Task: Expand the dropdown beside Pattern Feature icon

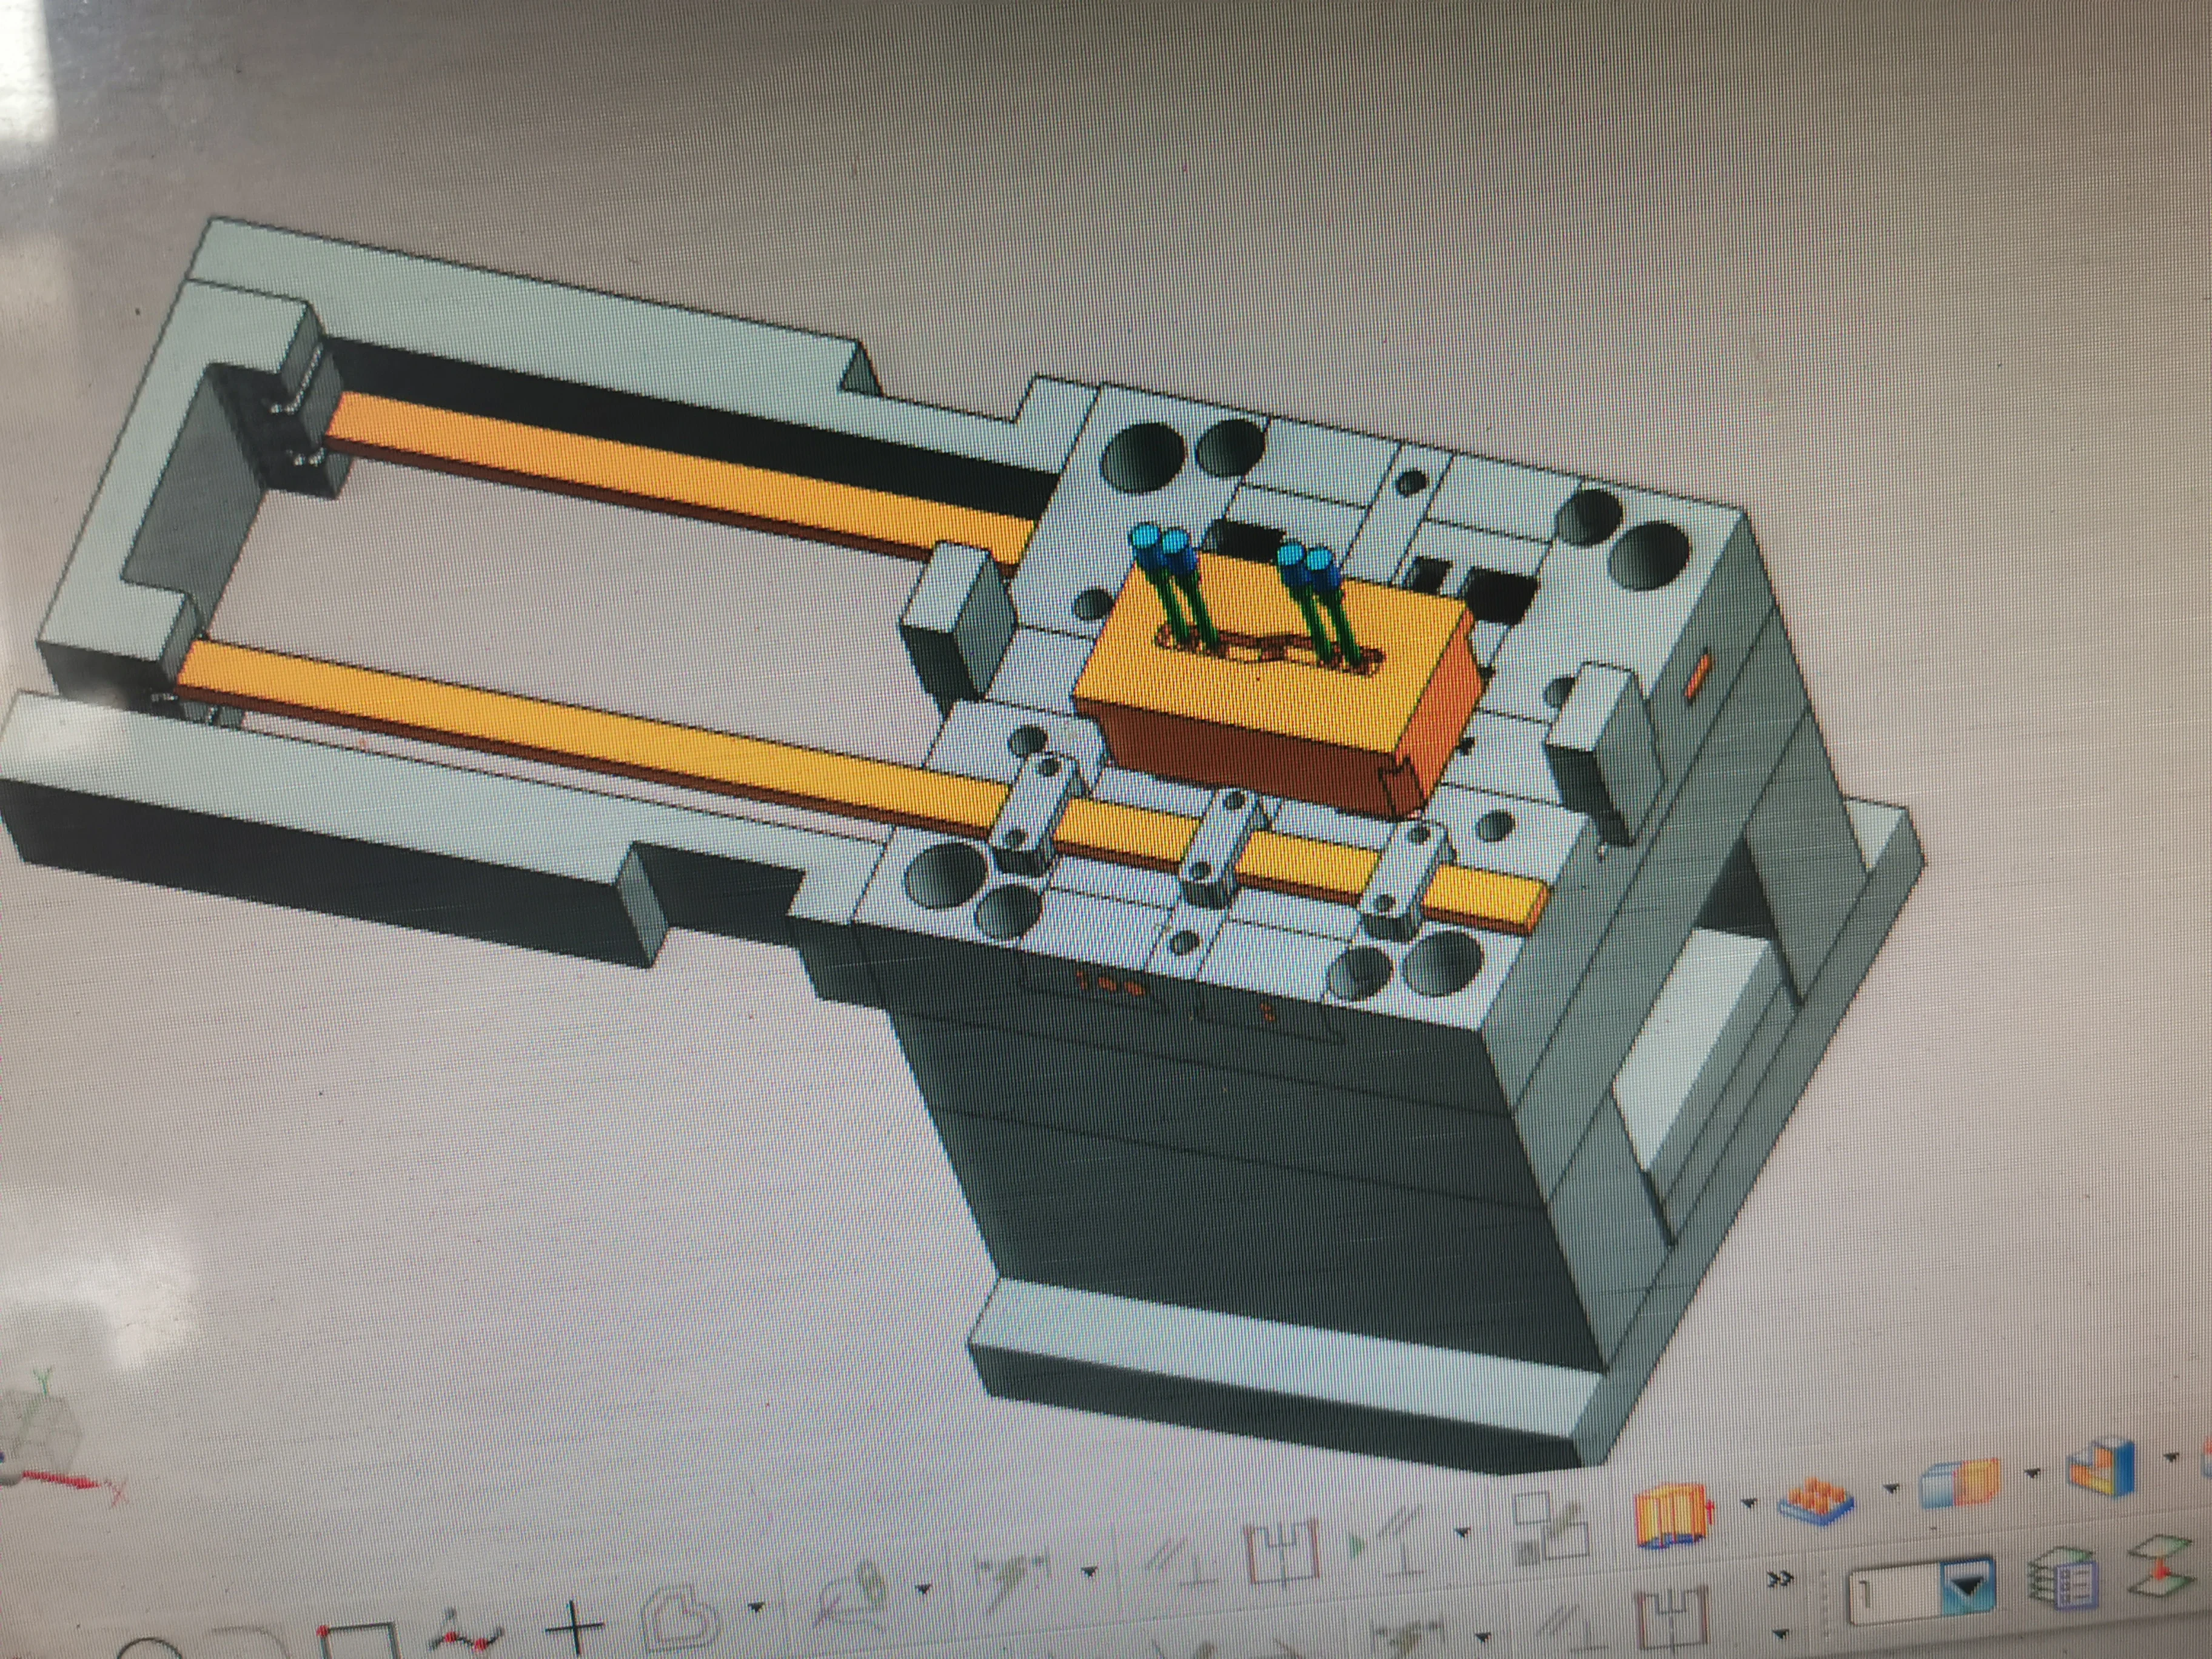Action: point(1891,1490)
